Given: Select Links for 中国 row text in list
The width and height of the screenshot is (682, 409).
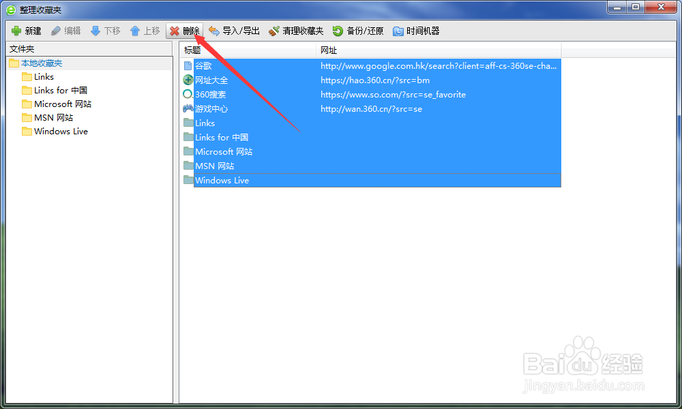Looking at the screenshot, I should point(222,137).
